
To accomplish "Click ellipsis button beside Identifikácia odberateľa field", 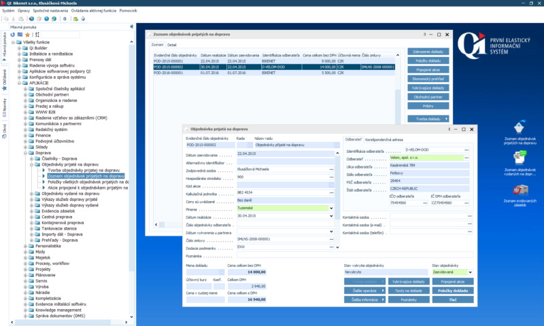I will coord(466,150).
